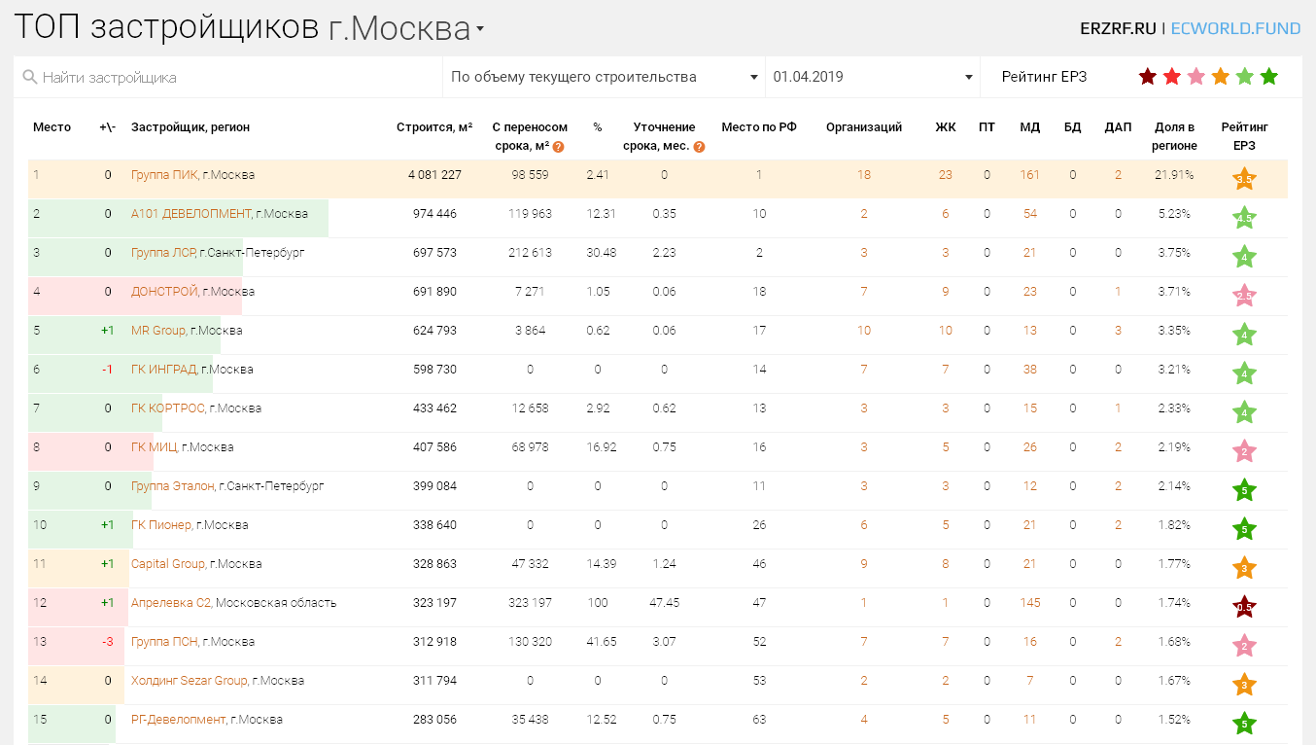Viewport: 1316px width, 745px height.
Task: Click organizations count 18 for Группа ПИК
Action: (x=864, y=175)
